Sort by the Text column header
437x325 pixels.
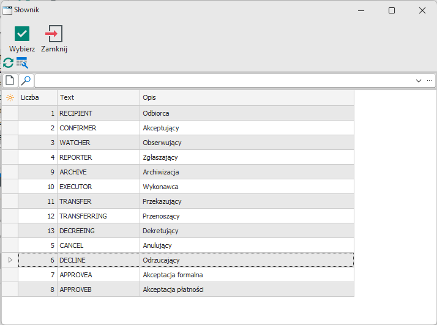tap(98, 97)
